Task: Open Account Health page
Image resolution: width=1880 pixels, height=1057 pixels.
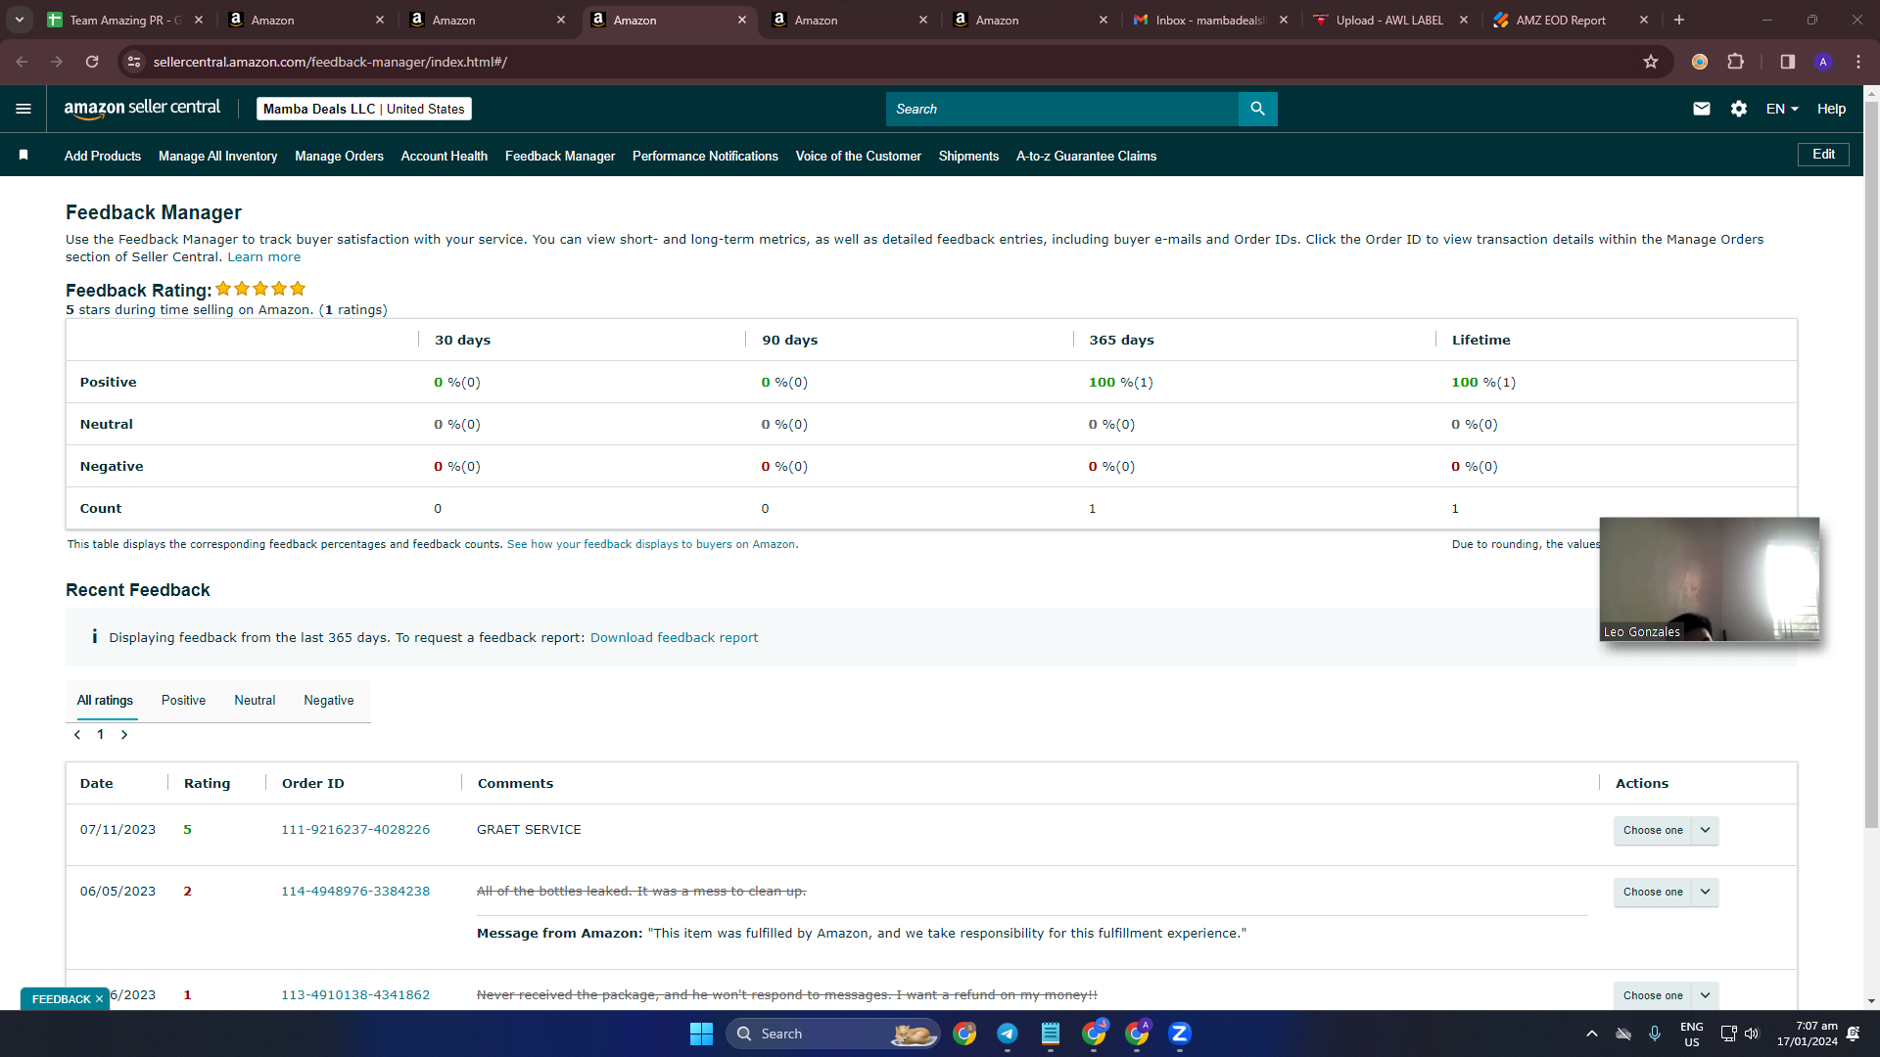Action: pyautogui.click(x=445, y=156)
